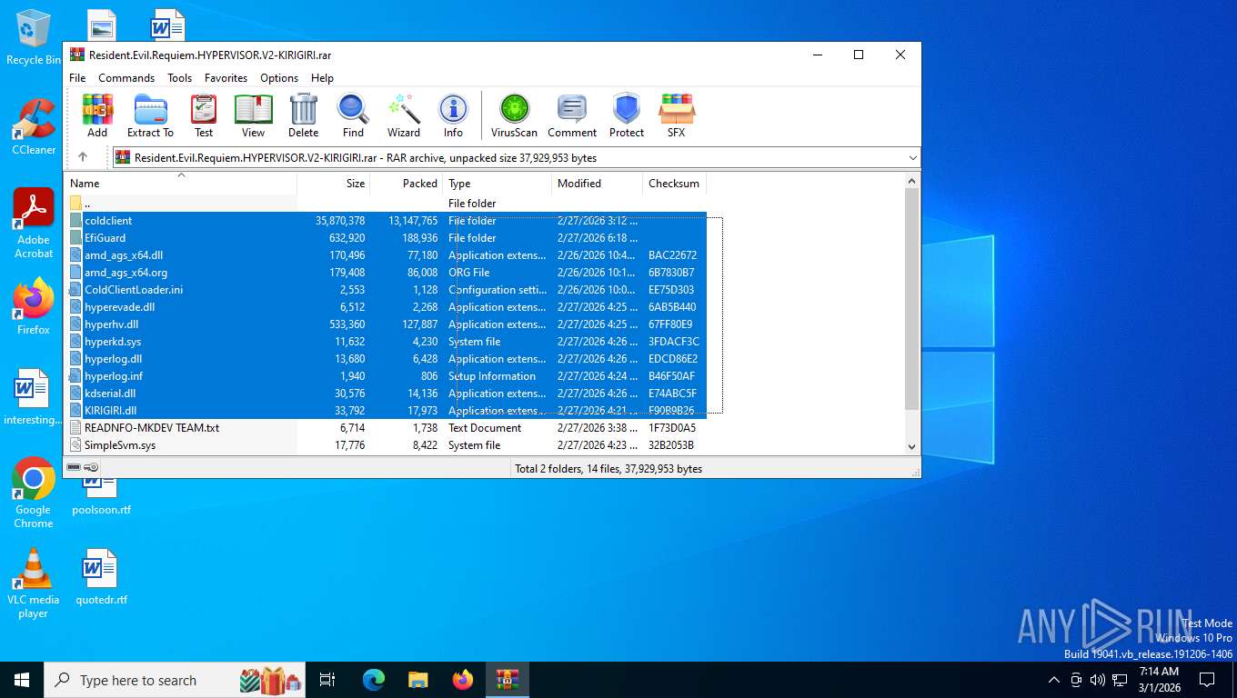The image size is (1237, 698).
Task: Select amd_ags_x64.org file
Action: (x=385, y=273)
